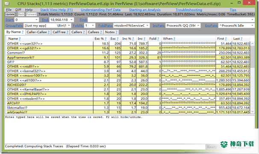
Task: Expand the Start time dropdown
Action: 36,20
